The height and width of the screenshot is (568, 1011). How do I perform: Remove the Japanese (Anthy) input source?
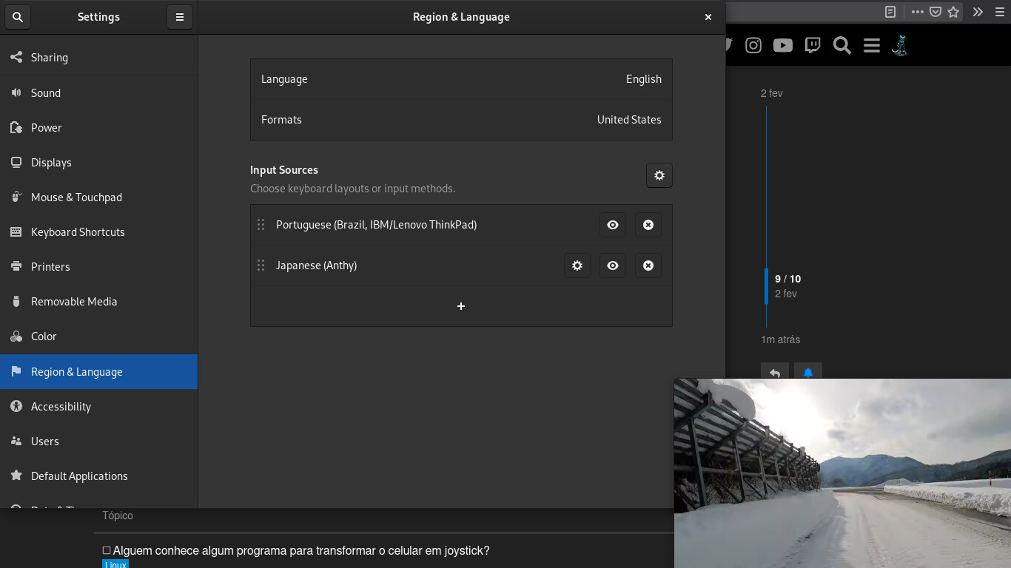click(x=648, y=266)
